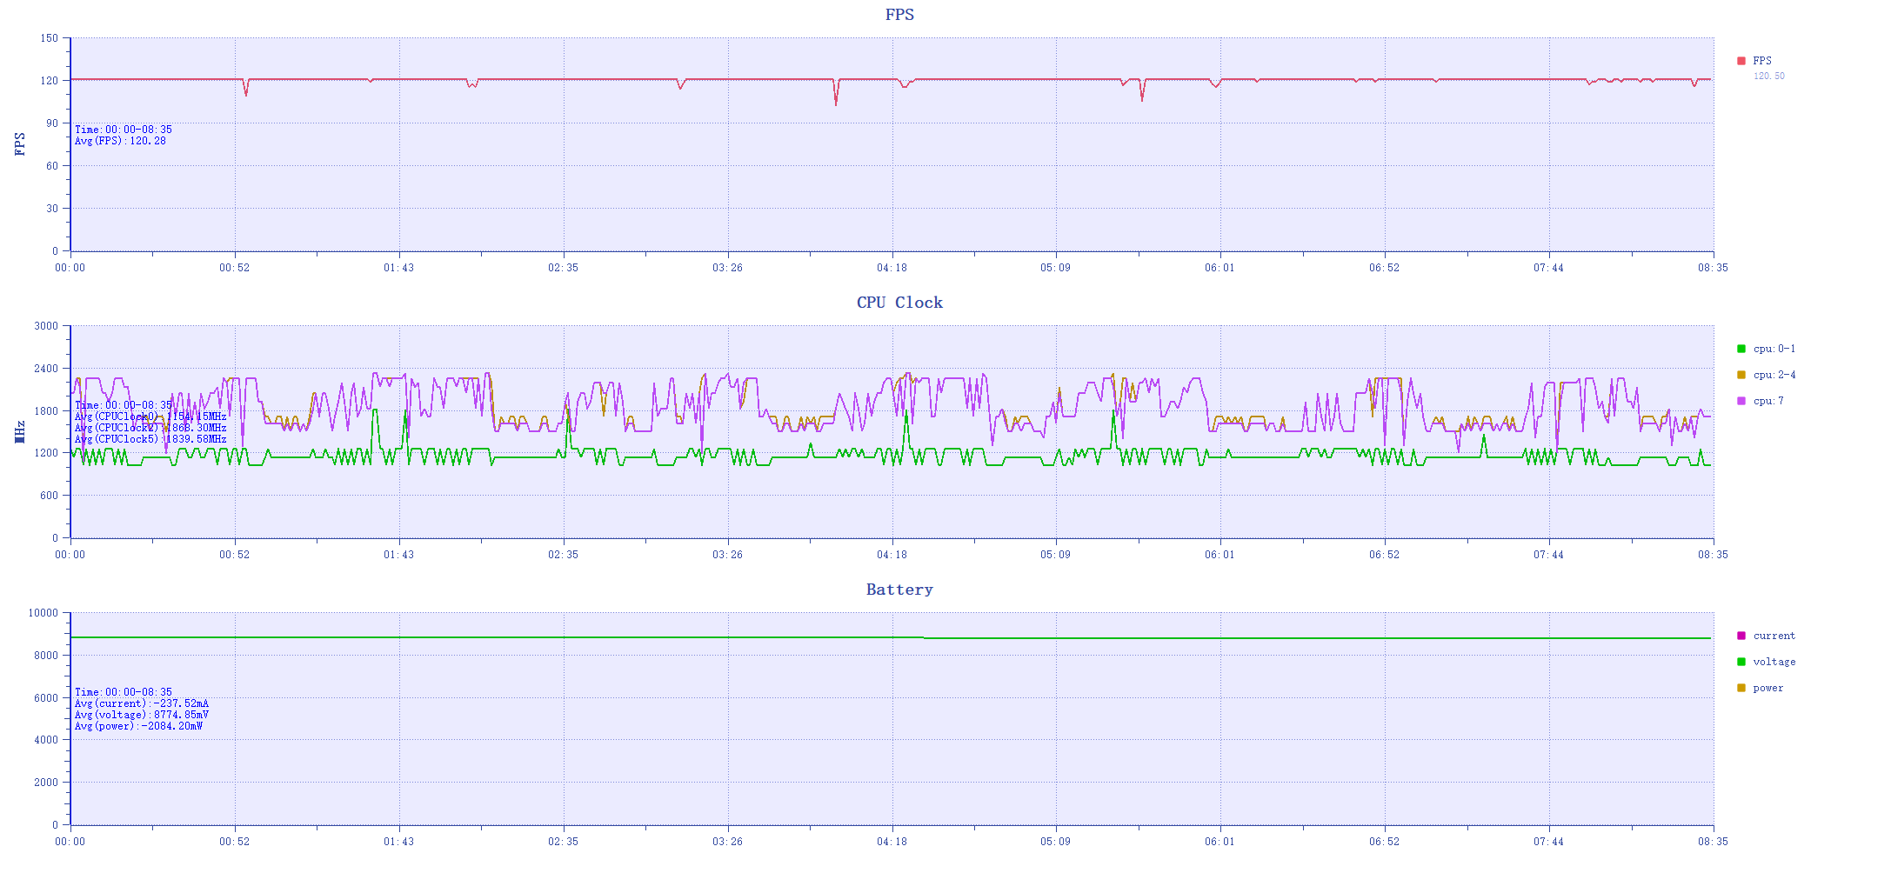Image resolution: width=1891 pixels, height=873 pixels.
Task: Click the 06:52 tick on Battery chart
Action: 1384,842
